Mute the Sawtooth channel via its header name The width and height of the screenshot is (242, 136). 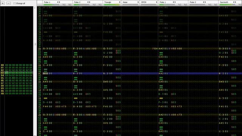click(x=224, y=2)
